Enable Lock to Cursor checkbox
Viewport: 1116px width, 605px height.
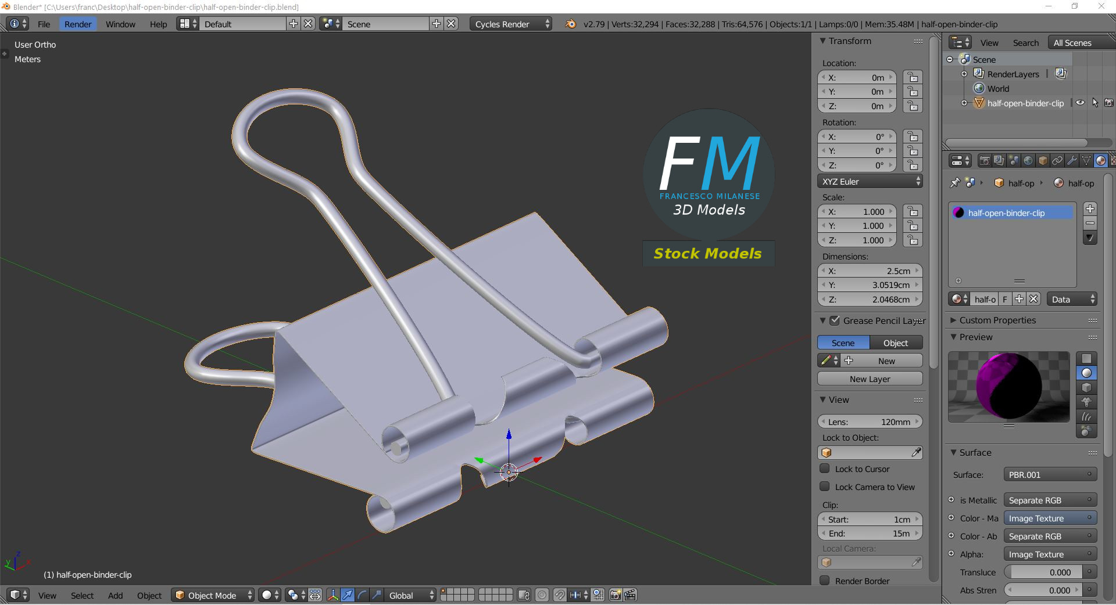(x=824, y=469)
